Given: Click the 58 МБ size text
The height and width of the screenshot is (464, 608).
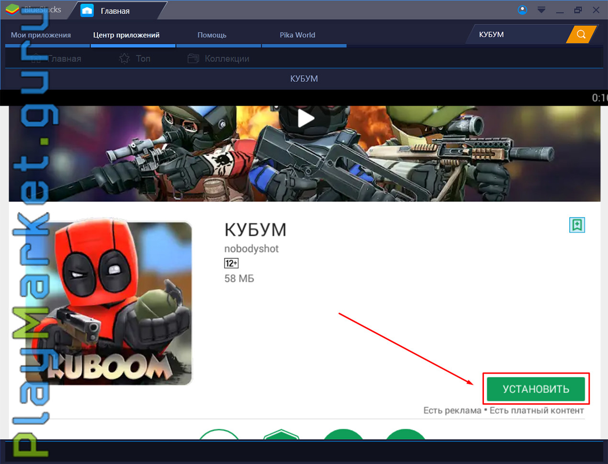Looking at the screenshot, I should [x=239, y=278].
